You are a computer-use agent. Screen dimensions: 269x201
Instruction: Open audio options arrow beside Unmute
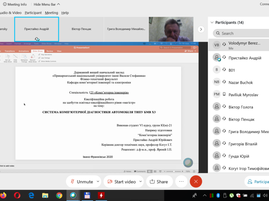(98, 181)
